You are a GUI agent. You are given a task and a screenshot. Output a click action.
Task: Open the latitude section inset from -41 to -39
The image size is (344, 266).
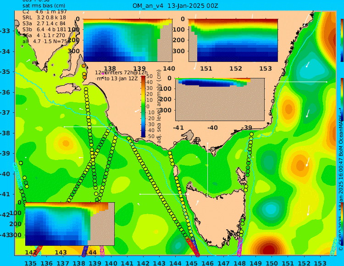tap(220, 99)
